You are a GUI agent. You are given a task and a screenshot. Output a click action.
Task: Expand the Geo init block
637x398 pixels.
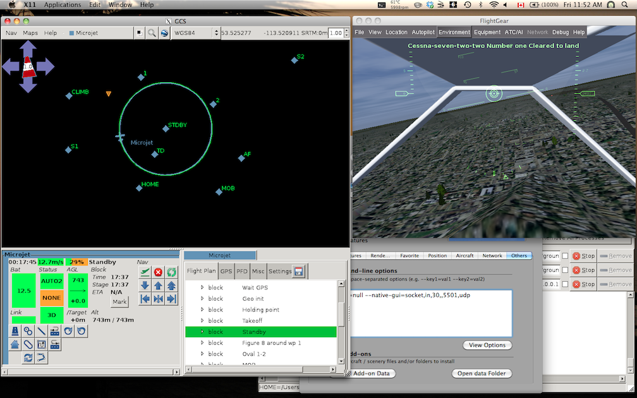coord(202,298)
